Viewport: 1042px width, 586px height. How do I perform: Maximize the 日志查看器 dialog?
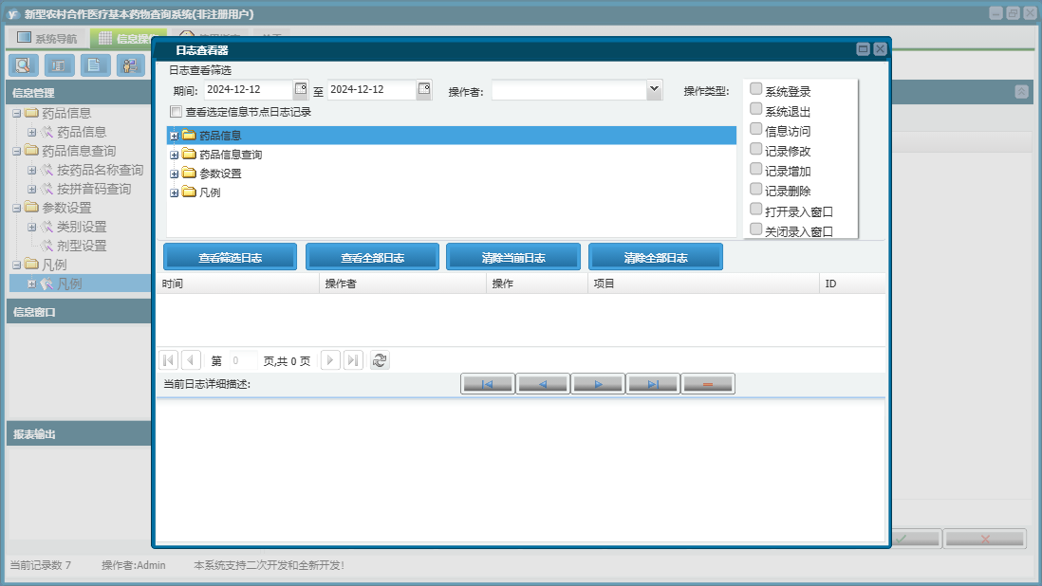(863, 49)
